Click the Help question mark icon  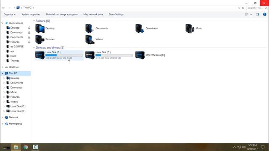tap(264, 14)
